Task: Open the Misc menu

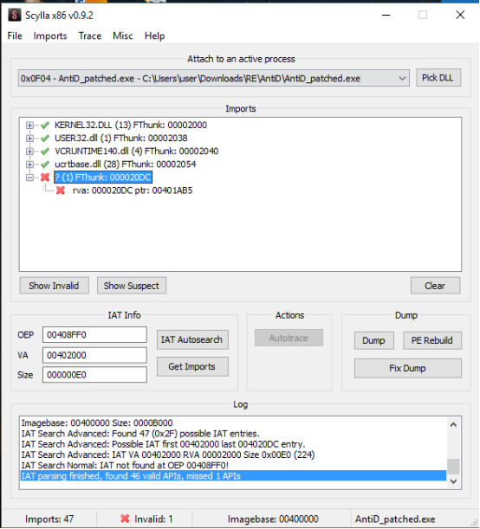Action: pyautogui.click(x=122, y=35)
